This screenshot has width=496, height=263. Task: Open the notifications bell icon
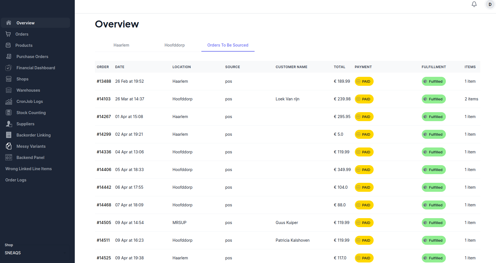(474, 4)
